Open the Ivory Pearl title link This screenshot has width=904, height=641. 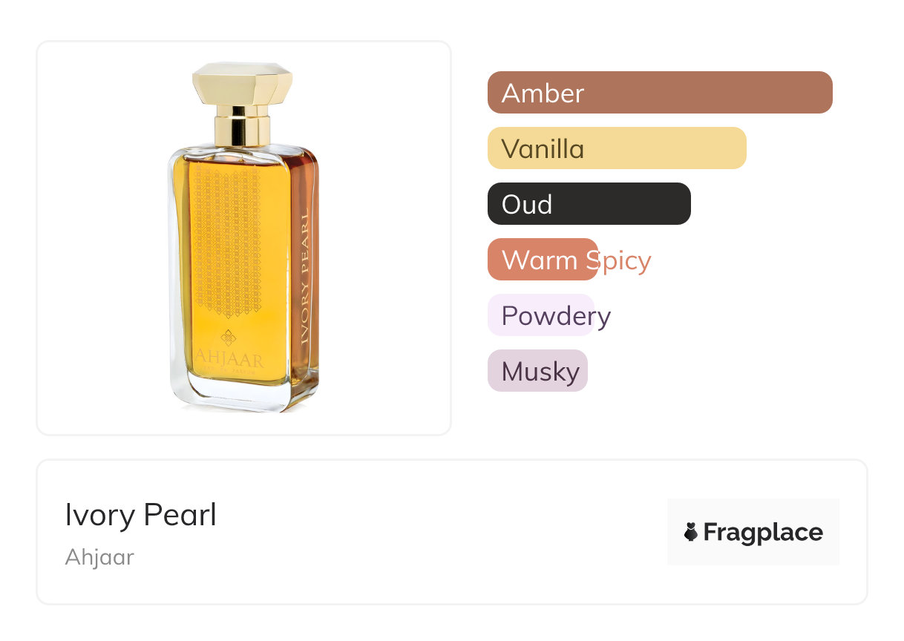(141, 515)
